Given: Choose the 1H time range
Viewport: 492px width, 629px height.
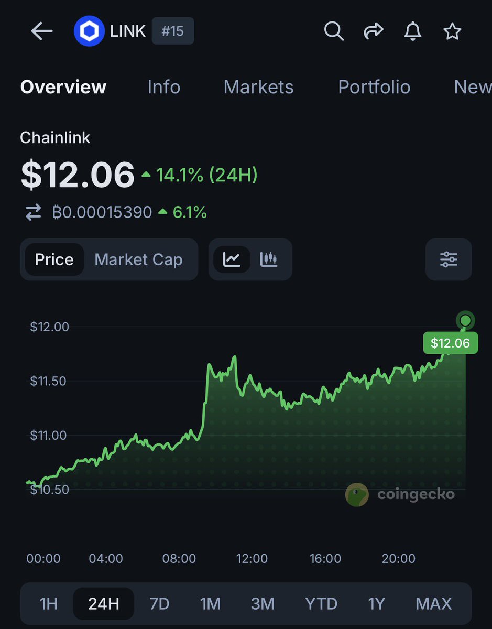Looking at the screenshot, I should (48, 604).
